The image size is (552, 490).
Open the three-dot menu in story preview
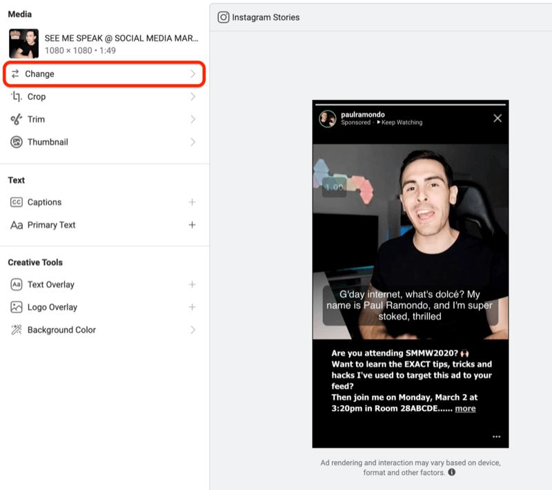[496, 437]
